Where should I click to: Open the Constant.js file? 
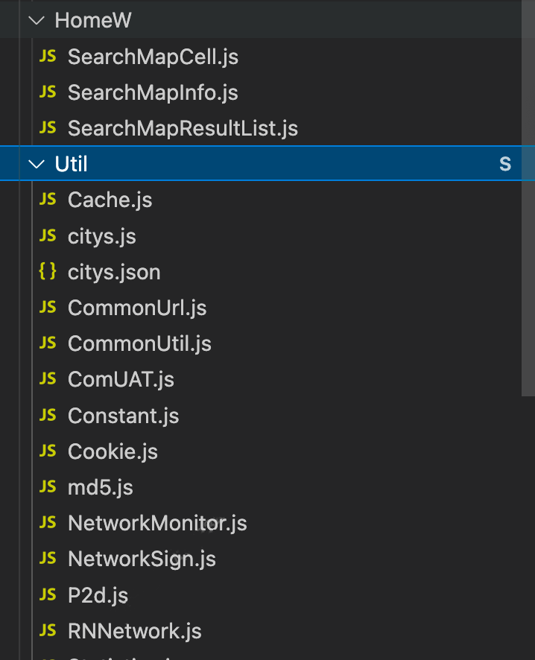(x=124, y=416)
